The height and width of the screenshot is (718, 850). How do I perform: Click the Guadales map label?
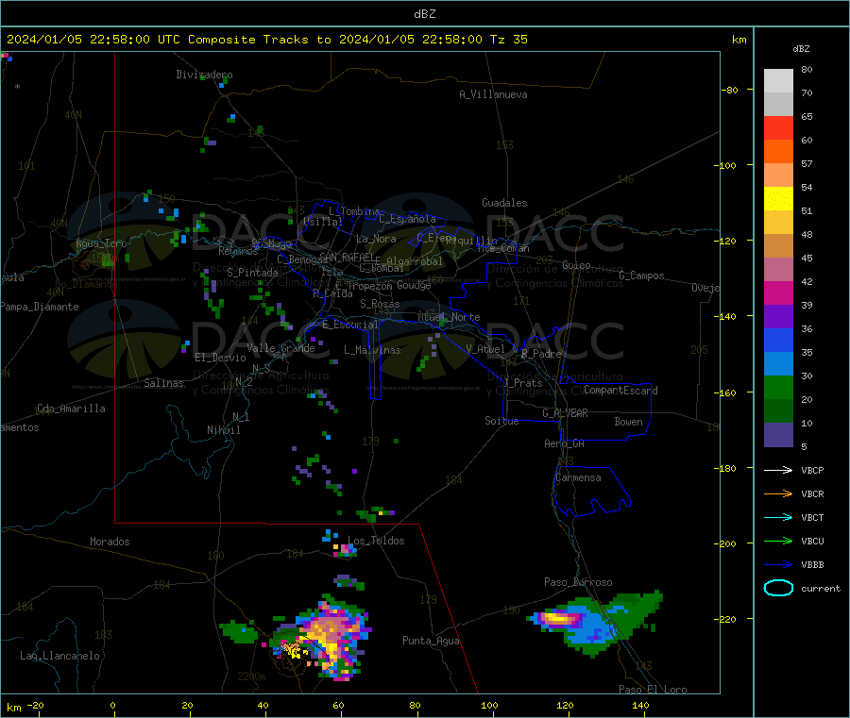[x=504, y=203]
